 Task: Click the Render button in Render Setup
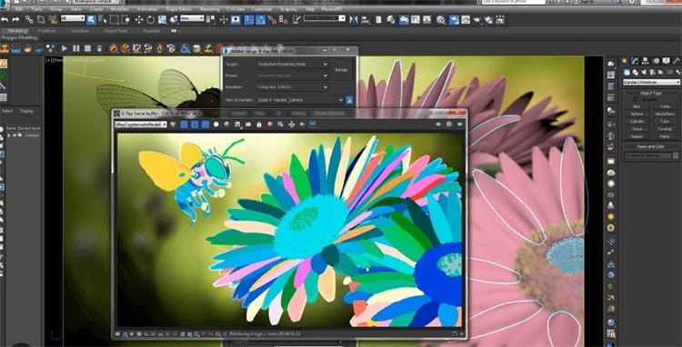(x=341, y=69)
